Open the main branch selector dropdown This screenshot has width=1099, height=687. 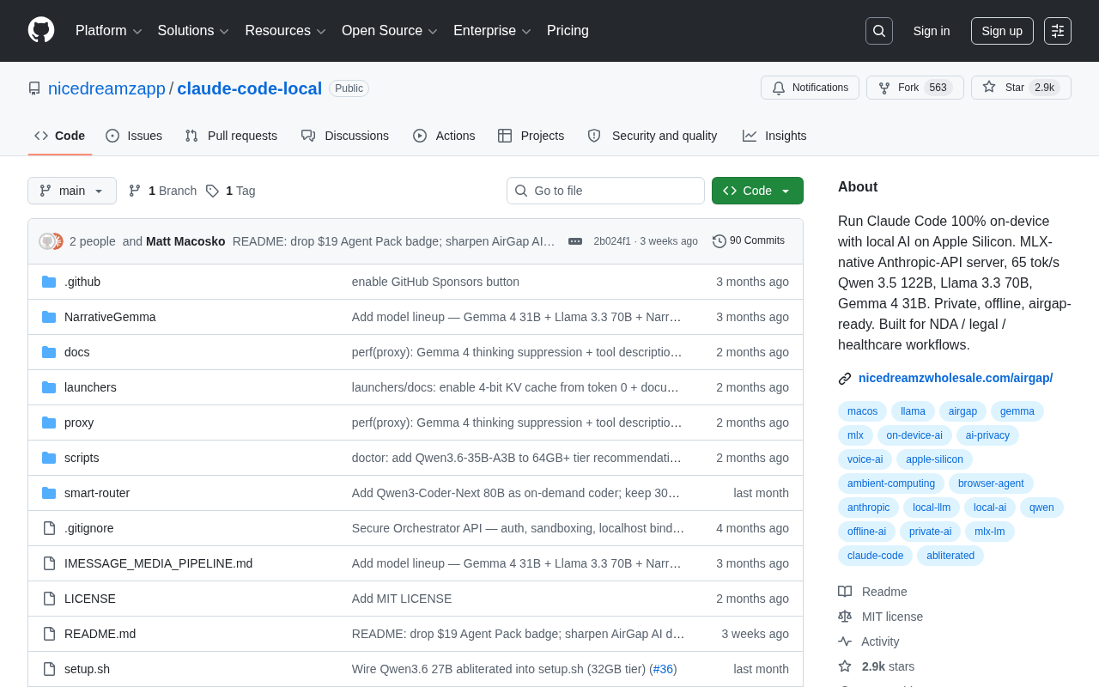click(72, 191)
